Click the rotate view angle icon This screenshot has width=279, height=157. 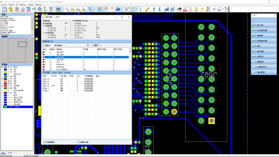(90, 9)
